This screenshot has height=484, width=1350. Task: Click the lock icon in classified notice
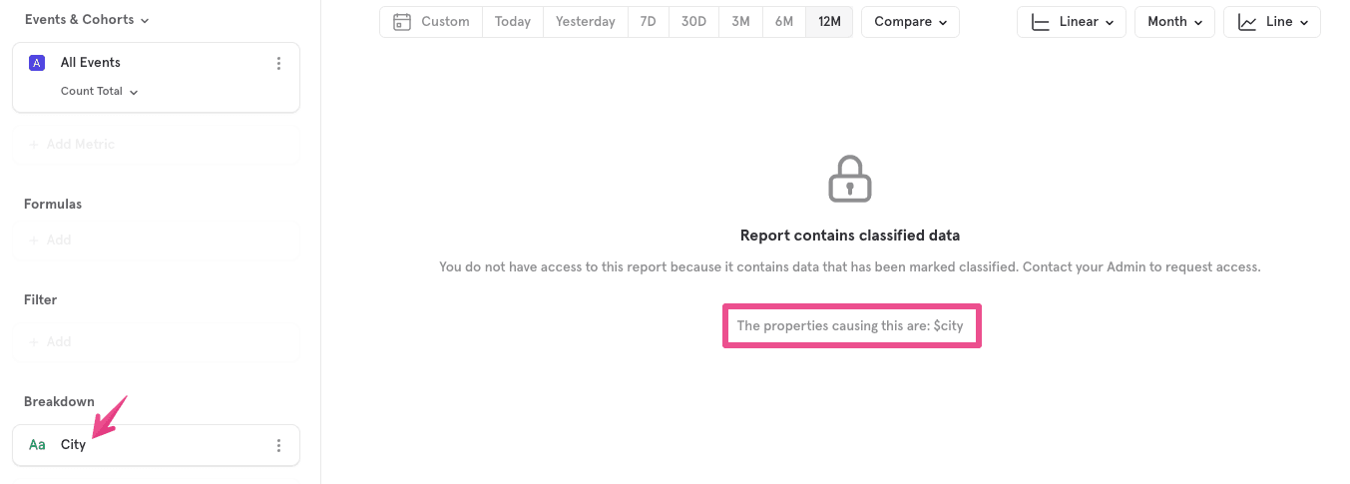(850, 179)
